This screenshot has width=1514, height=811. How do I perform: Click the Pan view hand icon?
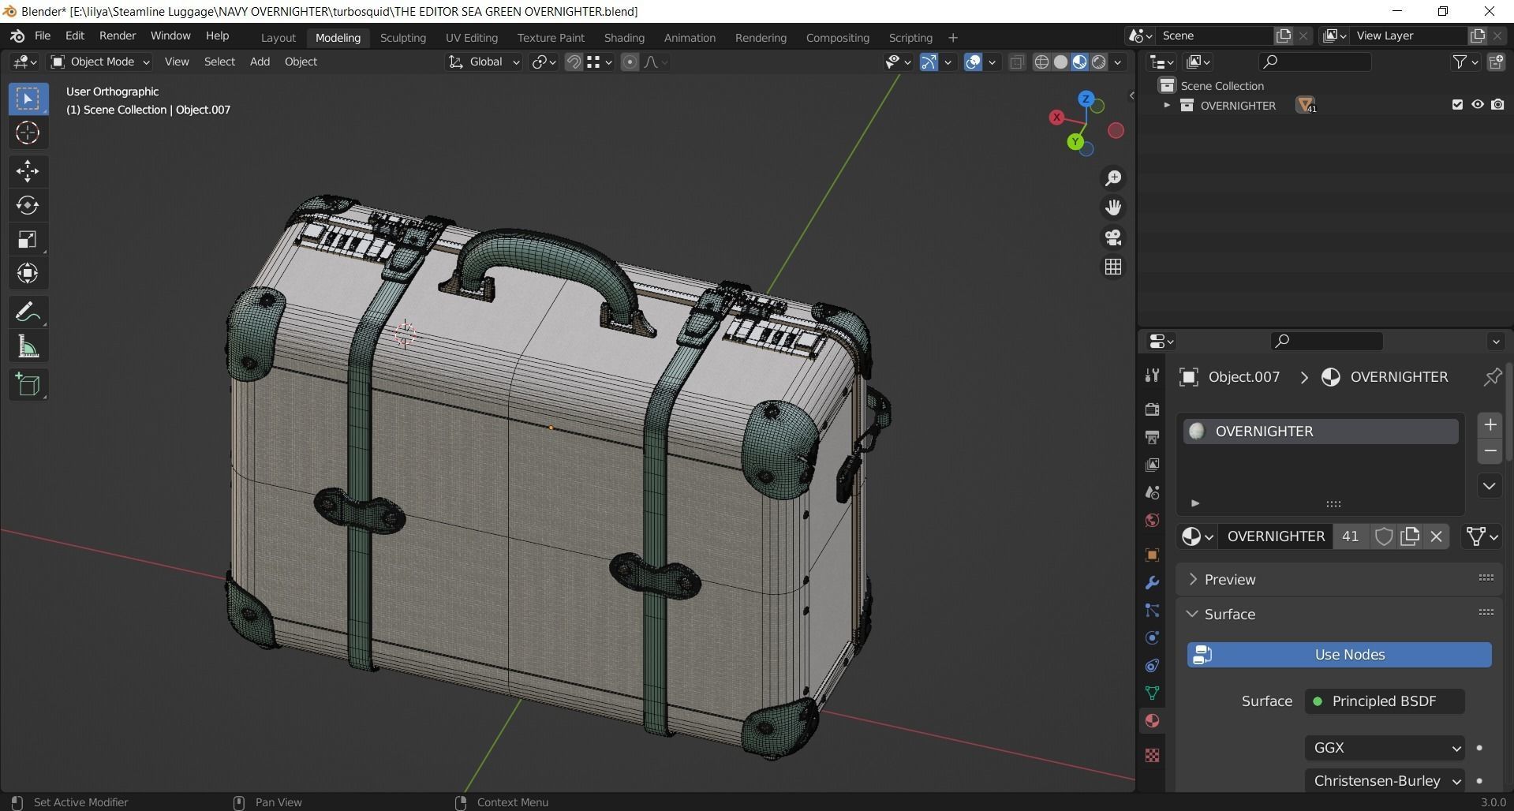coord(1113,207)
